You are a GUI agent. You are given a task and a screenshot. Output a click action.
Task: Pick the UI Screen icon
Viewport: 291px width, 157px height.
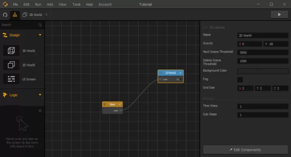click(11, 79)
